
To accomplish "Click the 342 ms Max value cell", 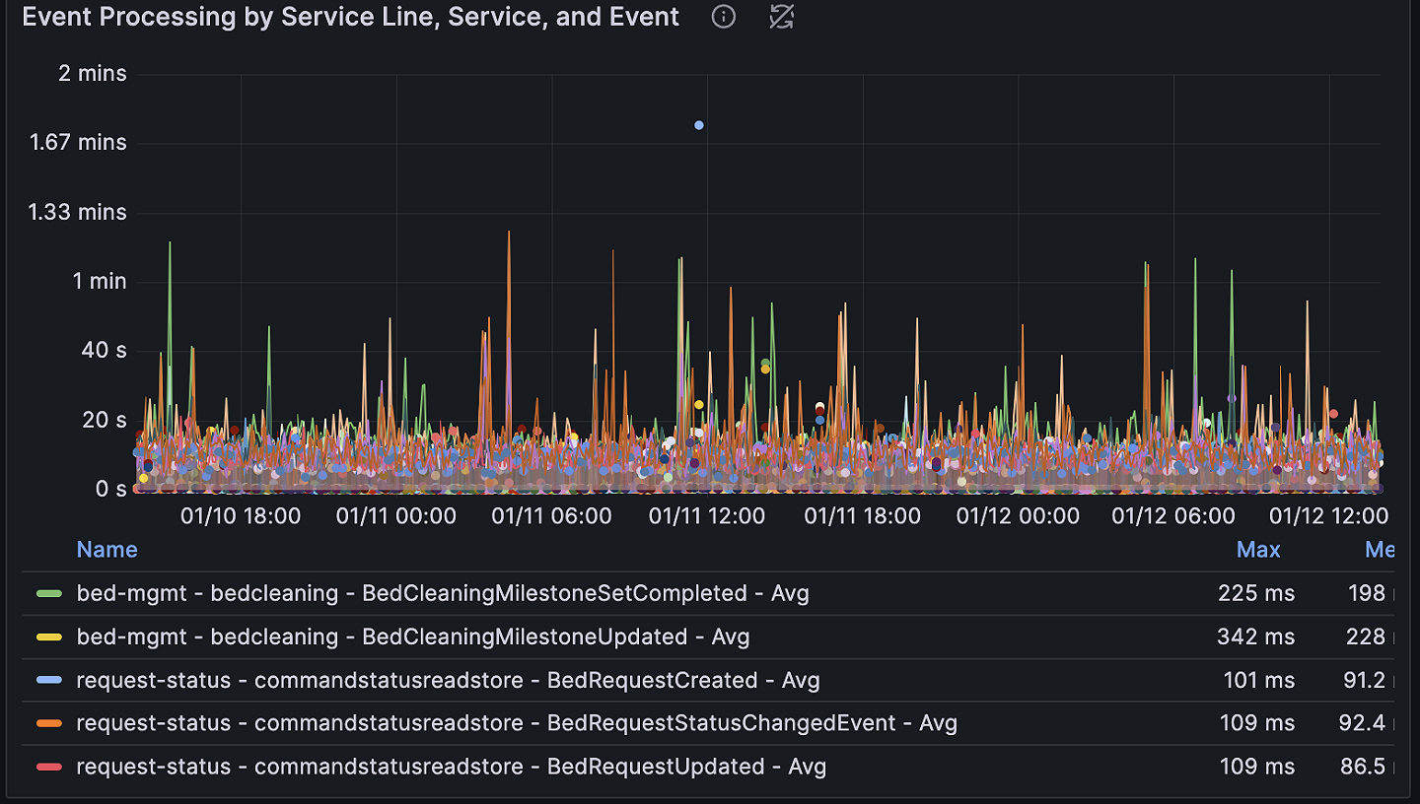I will pyautogui.click(x=1254, y=636).
